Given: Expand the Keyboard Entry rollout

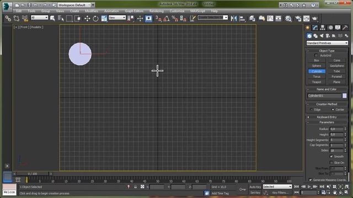Looking at the screenshot, I should pos(327,117).
